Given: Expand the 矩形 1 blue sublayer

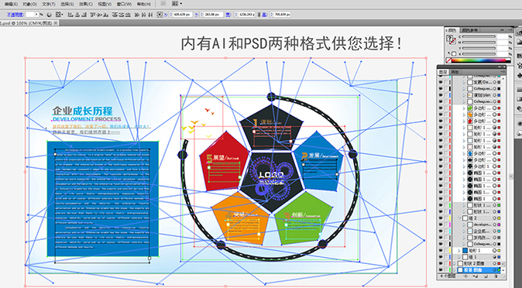Looking at the screenshot, I should [459, 250].
